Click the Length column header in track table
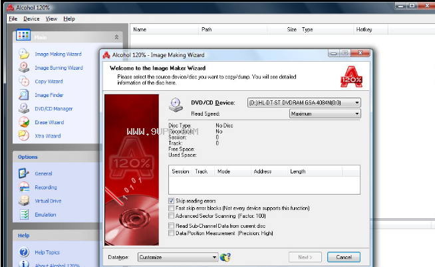Image resolution: width=435 pixels, height=267 pixels. click(x=315, y=171)
